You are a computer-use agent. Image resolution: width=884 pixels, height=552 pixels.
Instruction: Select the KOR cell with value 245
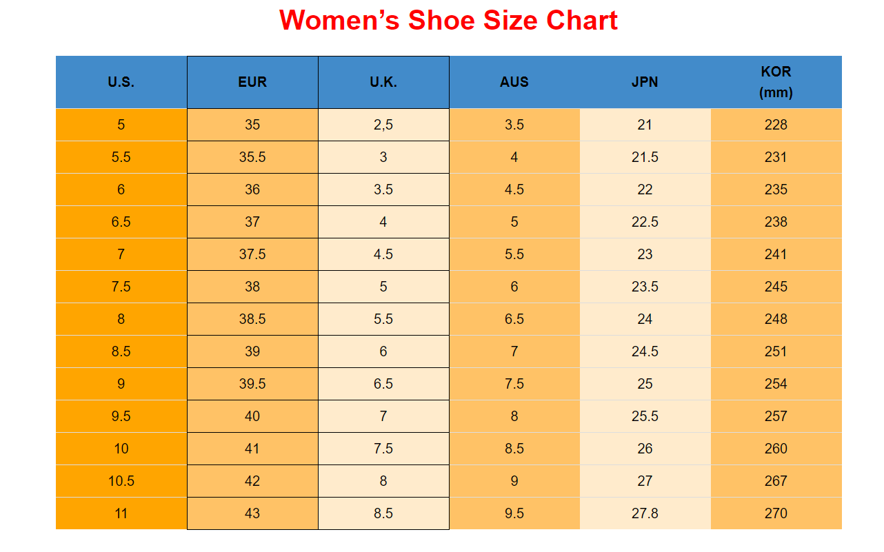pyautogui.click(x=776, y=287)
